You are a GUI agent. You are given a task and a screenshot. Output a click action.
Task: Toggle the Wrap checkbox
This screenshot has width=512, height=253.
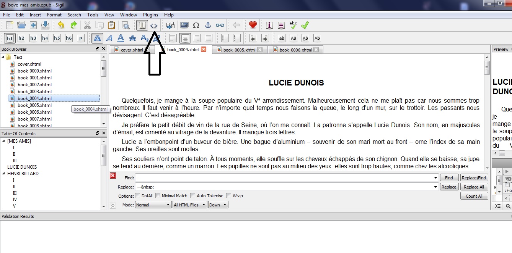pos(228,196)
